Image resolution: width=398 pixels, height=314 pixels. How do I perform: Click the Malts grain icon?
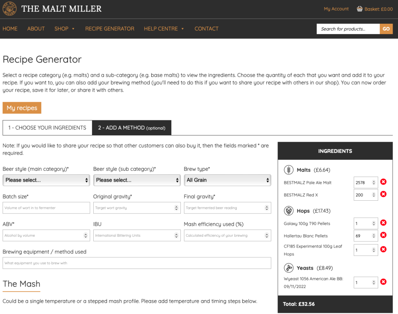[x=289, y=170]
